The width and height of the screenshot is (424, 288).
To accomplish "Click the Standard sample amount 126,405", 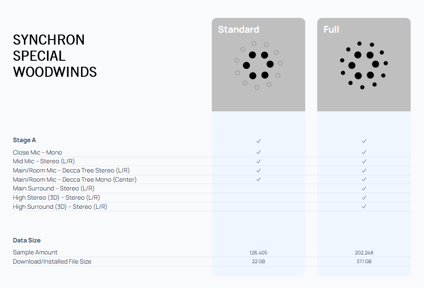I will (x=258, y=253).
